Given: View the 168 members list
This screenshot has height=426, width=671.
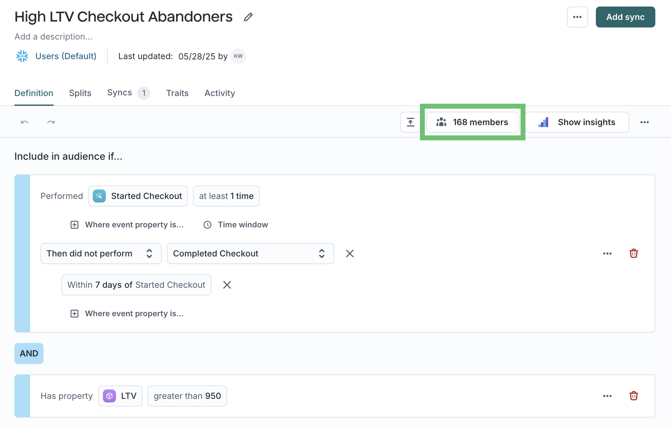Looking at the screenshot, I should point(472,122).
